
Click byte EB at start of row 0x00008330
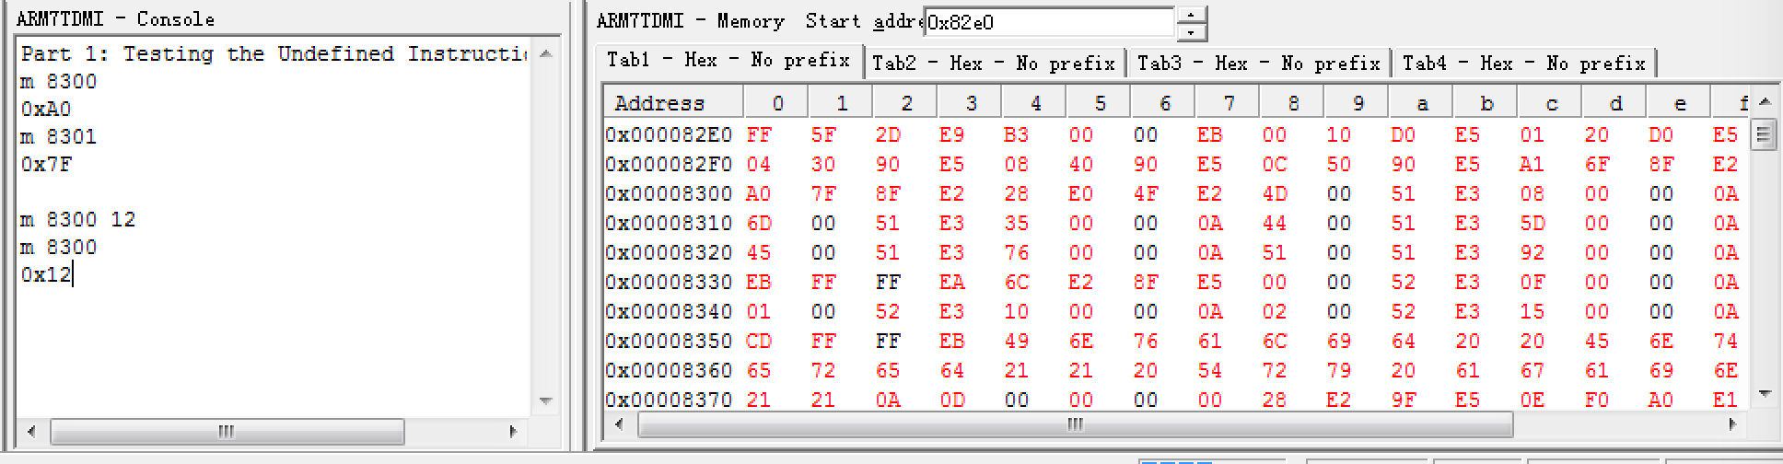pos(759,283)
